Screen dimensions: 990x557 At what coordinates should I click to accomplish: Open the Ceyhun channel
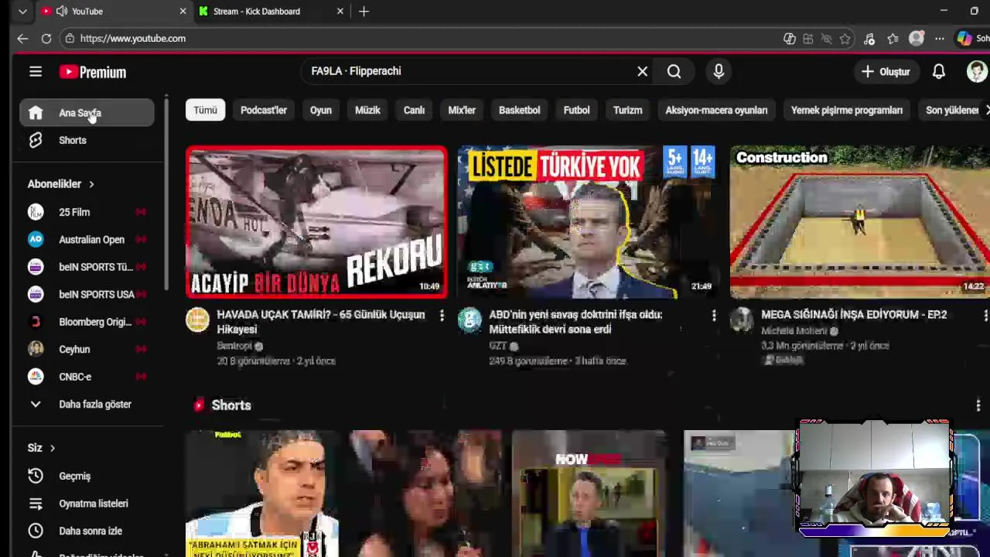coord(87,350)
